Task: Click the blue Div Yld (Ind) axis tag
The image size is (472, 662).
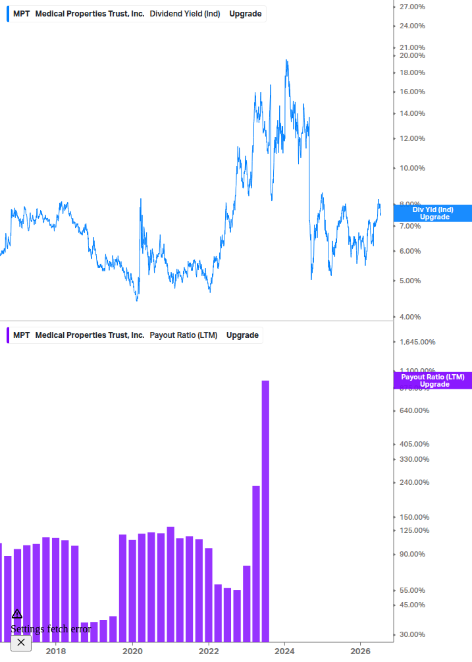Action: point(433,213)
